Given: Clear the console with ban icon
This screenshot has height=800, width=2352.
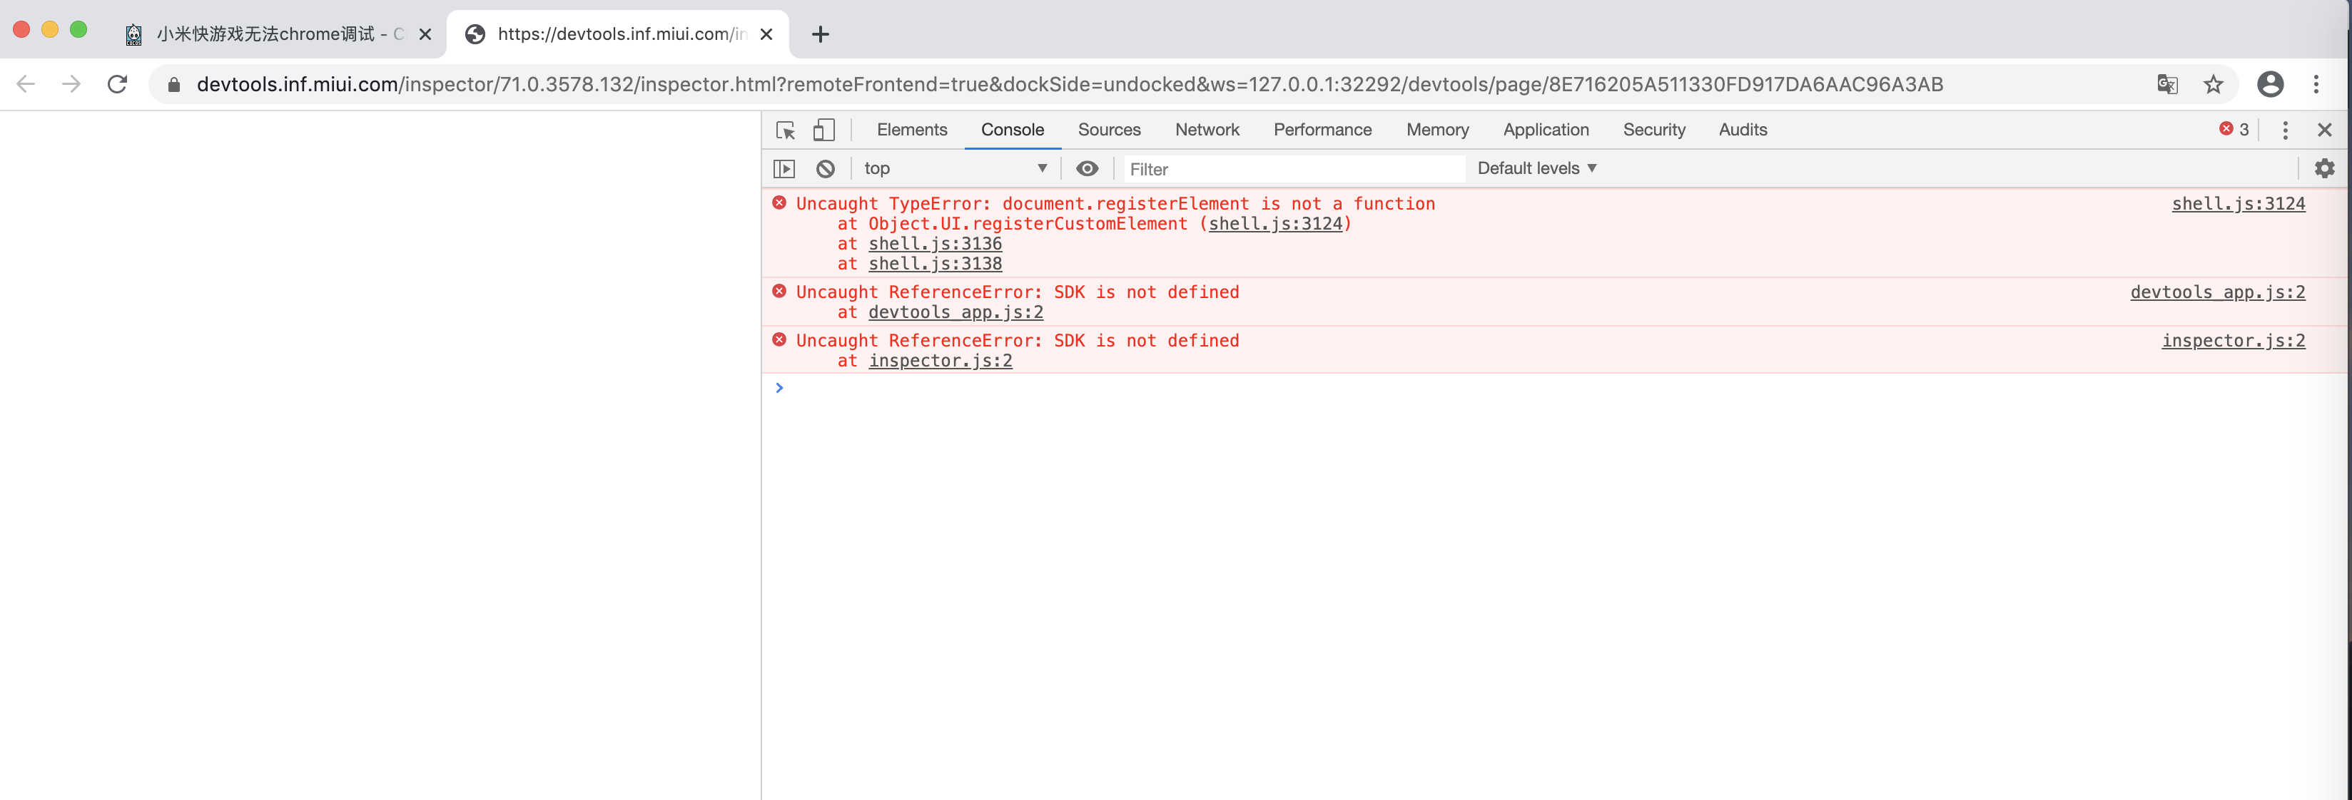Looking at the screenshot, I should tap(826, 169).
